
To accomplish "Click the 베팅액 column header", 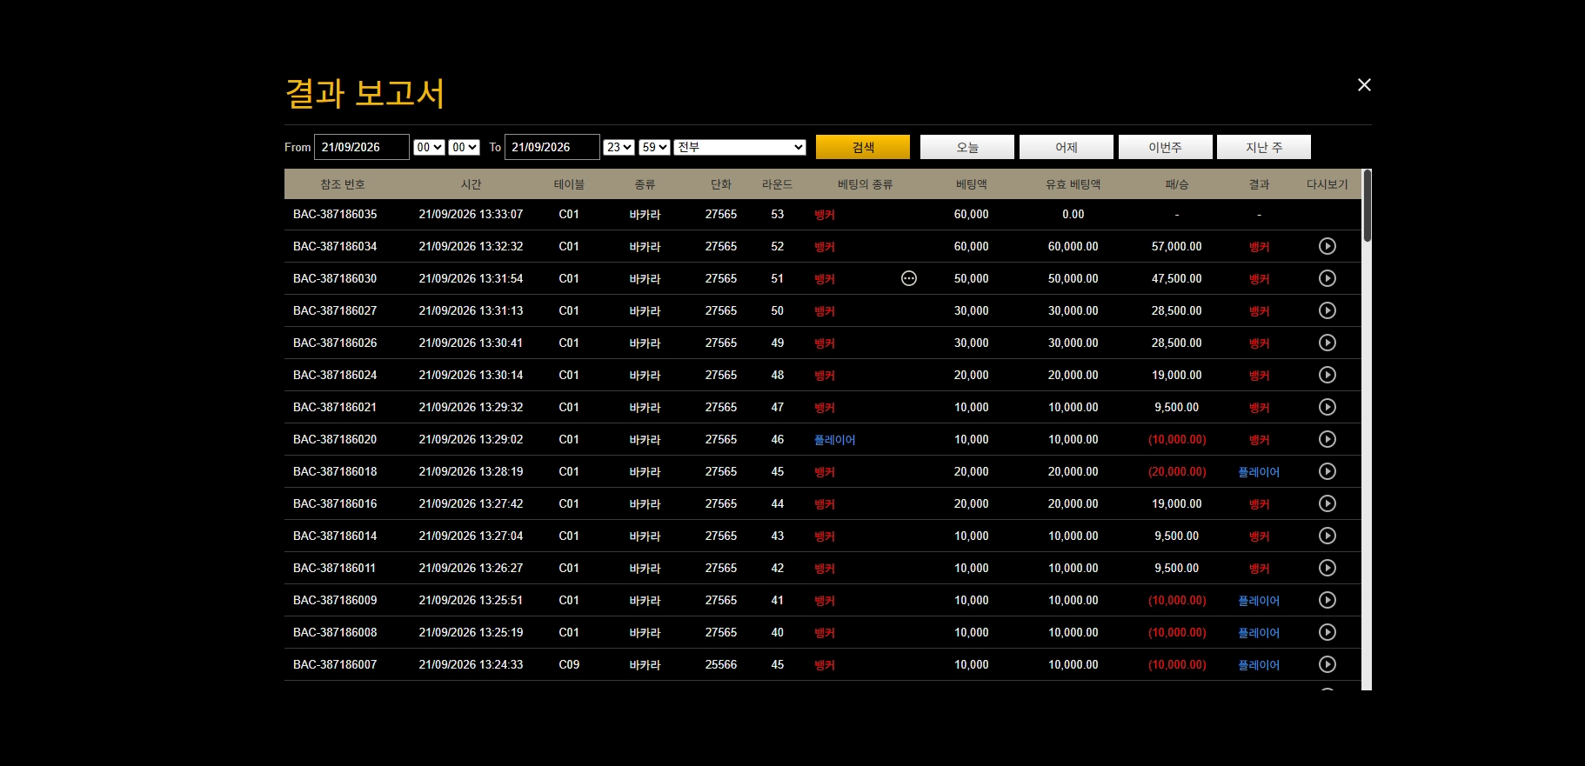I will coord(972,184).
